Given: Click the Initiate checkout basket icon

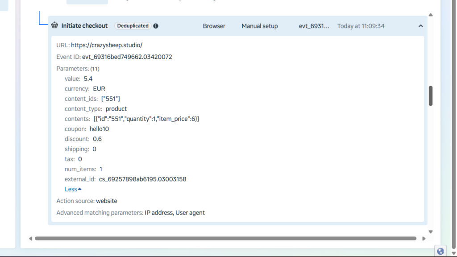Looking at the screenshot, I should coord(54,26).
